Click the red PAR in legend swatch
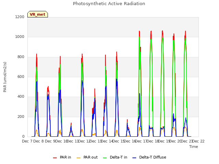 [x=55, y=158]
